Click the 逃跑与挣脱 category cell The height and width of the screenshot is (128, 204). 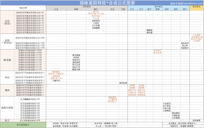tap(7, 108)
